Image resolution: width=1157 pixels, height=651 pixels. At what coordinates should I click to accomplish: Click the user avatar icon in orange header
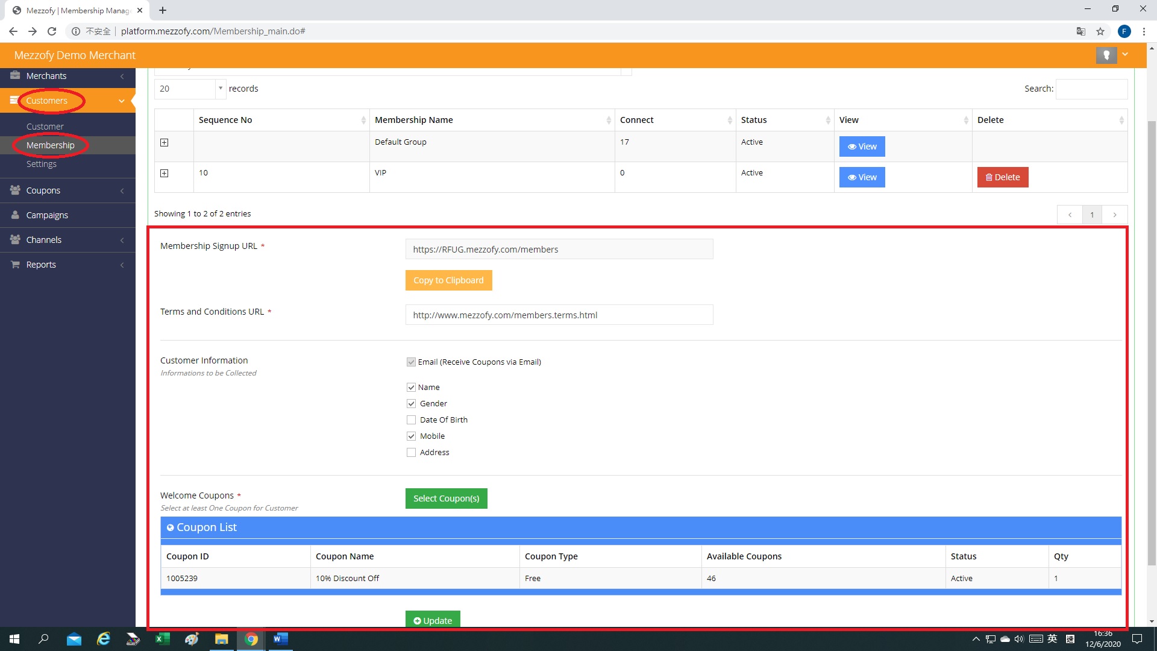[x=1106, y=55]
